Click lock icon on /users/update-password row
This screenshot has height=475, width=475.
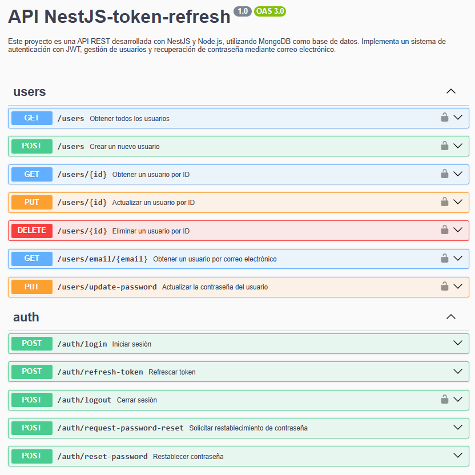pyautogui.click(x=444, y=286)
